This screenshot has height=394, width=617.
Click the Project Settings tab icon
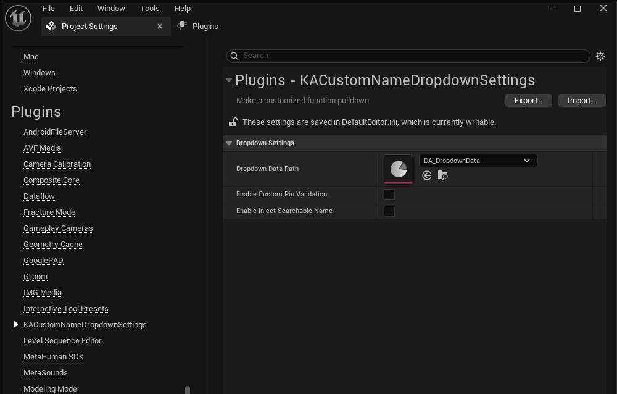pos(51,27)
